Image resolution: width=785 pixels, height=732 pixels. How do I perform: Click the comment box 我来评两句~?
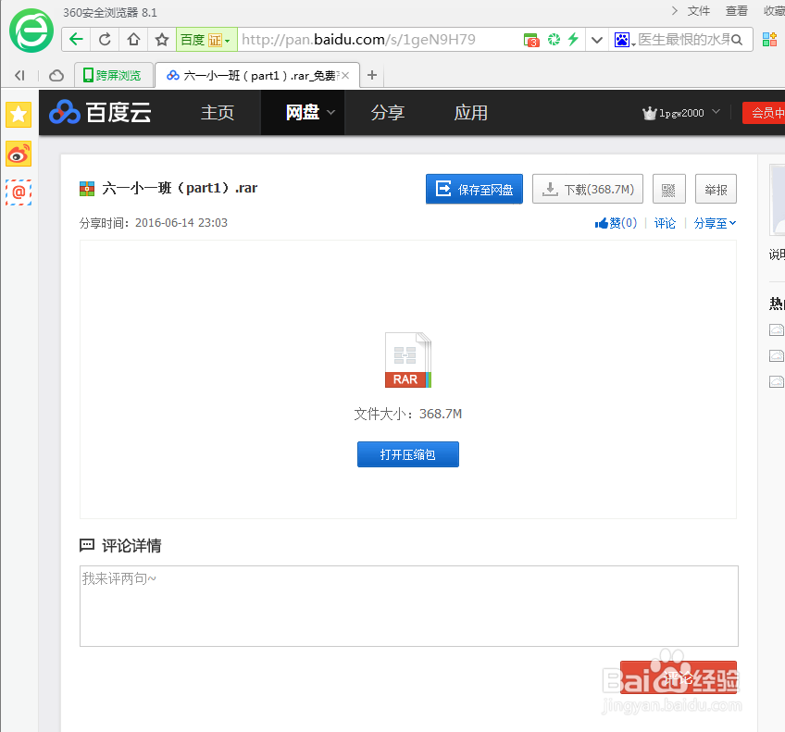[x=409, y=606]
